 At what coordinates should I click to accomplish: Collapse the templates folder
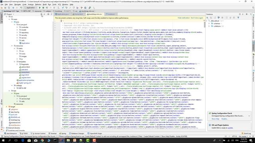(x=14, y=62)
